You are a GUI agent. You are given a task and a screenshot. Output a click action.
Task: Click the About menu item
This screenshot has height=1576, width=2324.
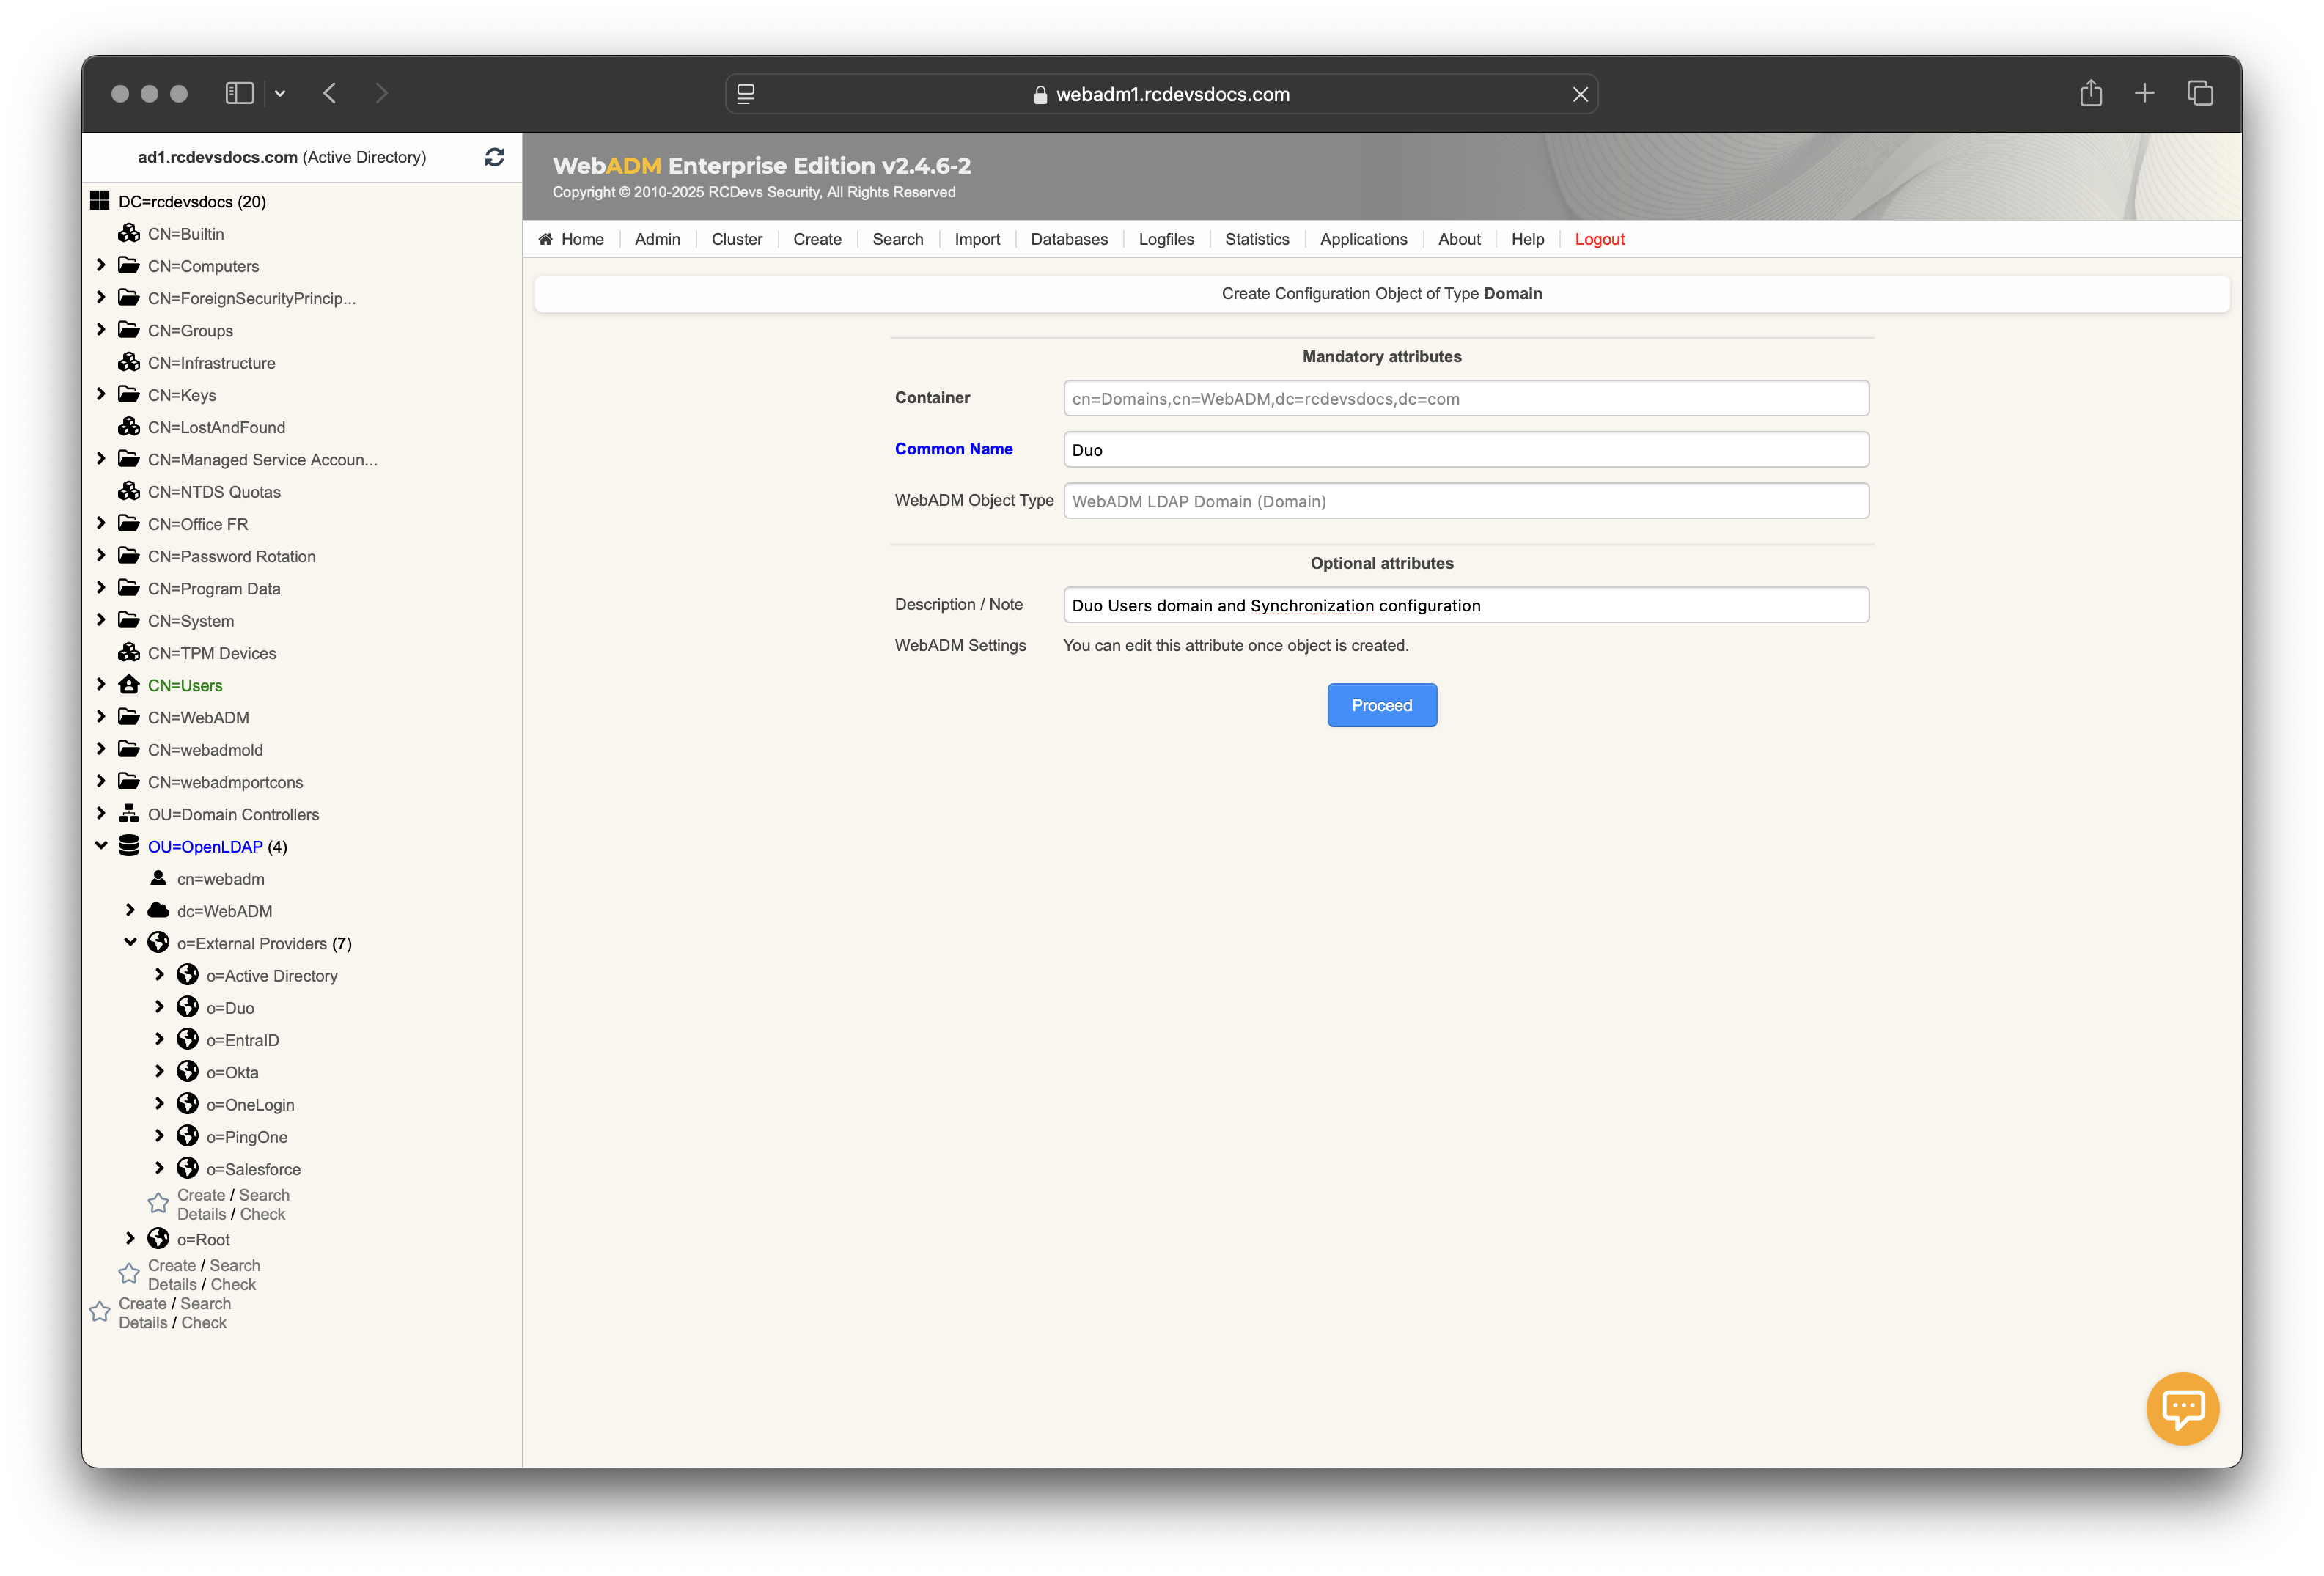click(1459, 239)
